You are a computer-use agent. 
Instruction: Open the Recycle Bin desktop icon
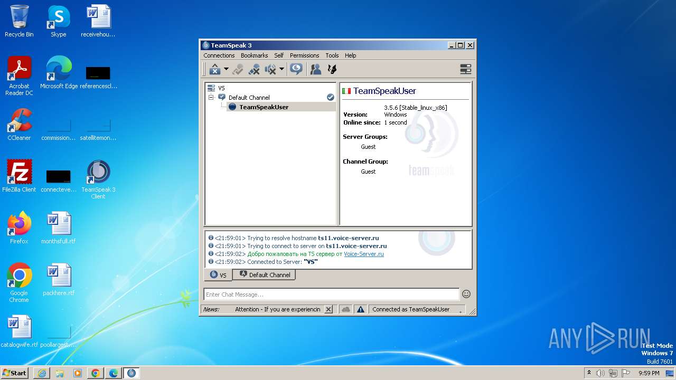(x=19, y=21)
